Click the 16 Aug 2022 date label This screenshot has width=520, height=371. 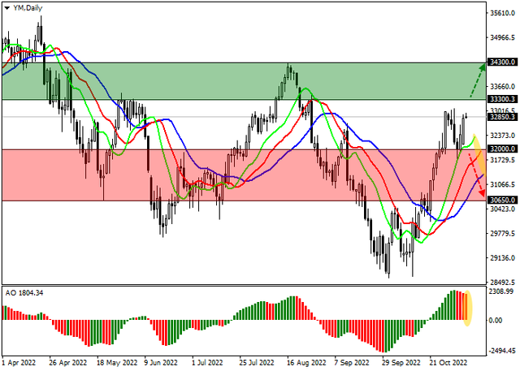pos(306,363)
